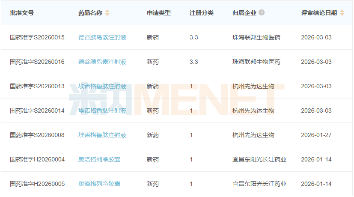The width and height of the screenshot is (354, 197).
Task: Select 珠海联邦生物医药 in row S20260015
Action: coord(256,37)
